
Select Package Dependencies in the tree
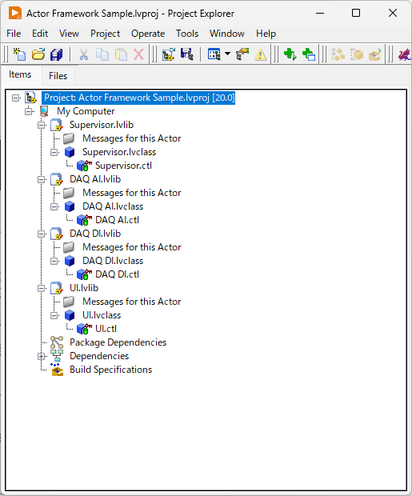[x=118, y=342]
